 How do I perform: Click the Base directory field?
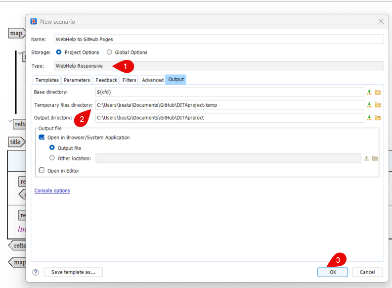(229, 92)
